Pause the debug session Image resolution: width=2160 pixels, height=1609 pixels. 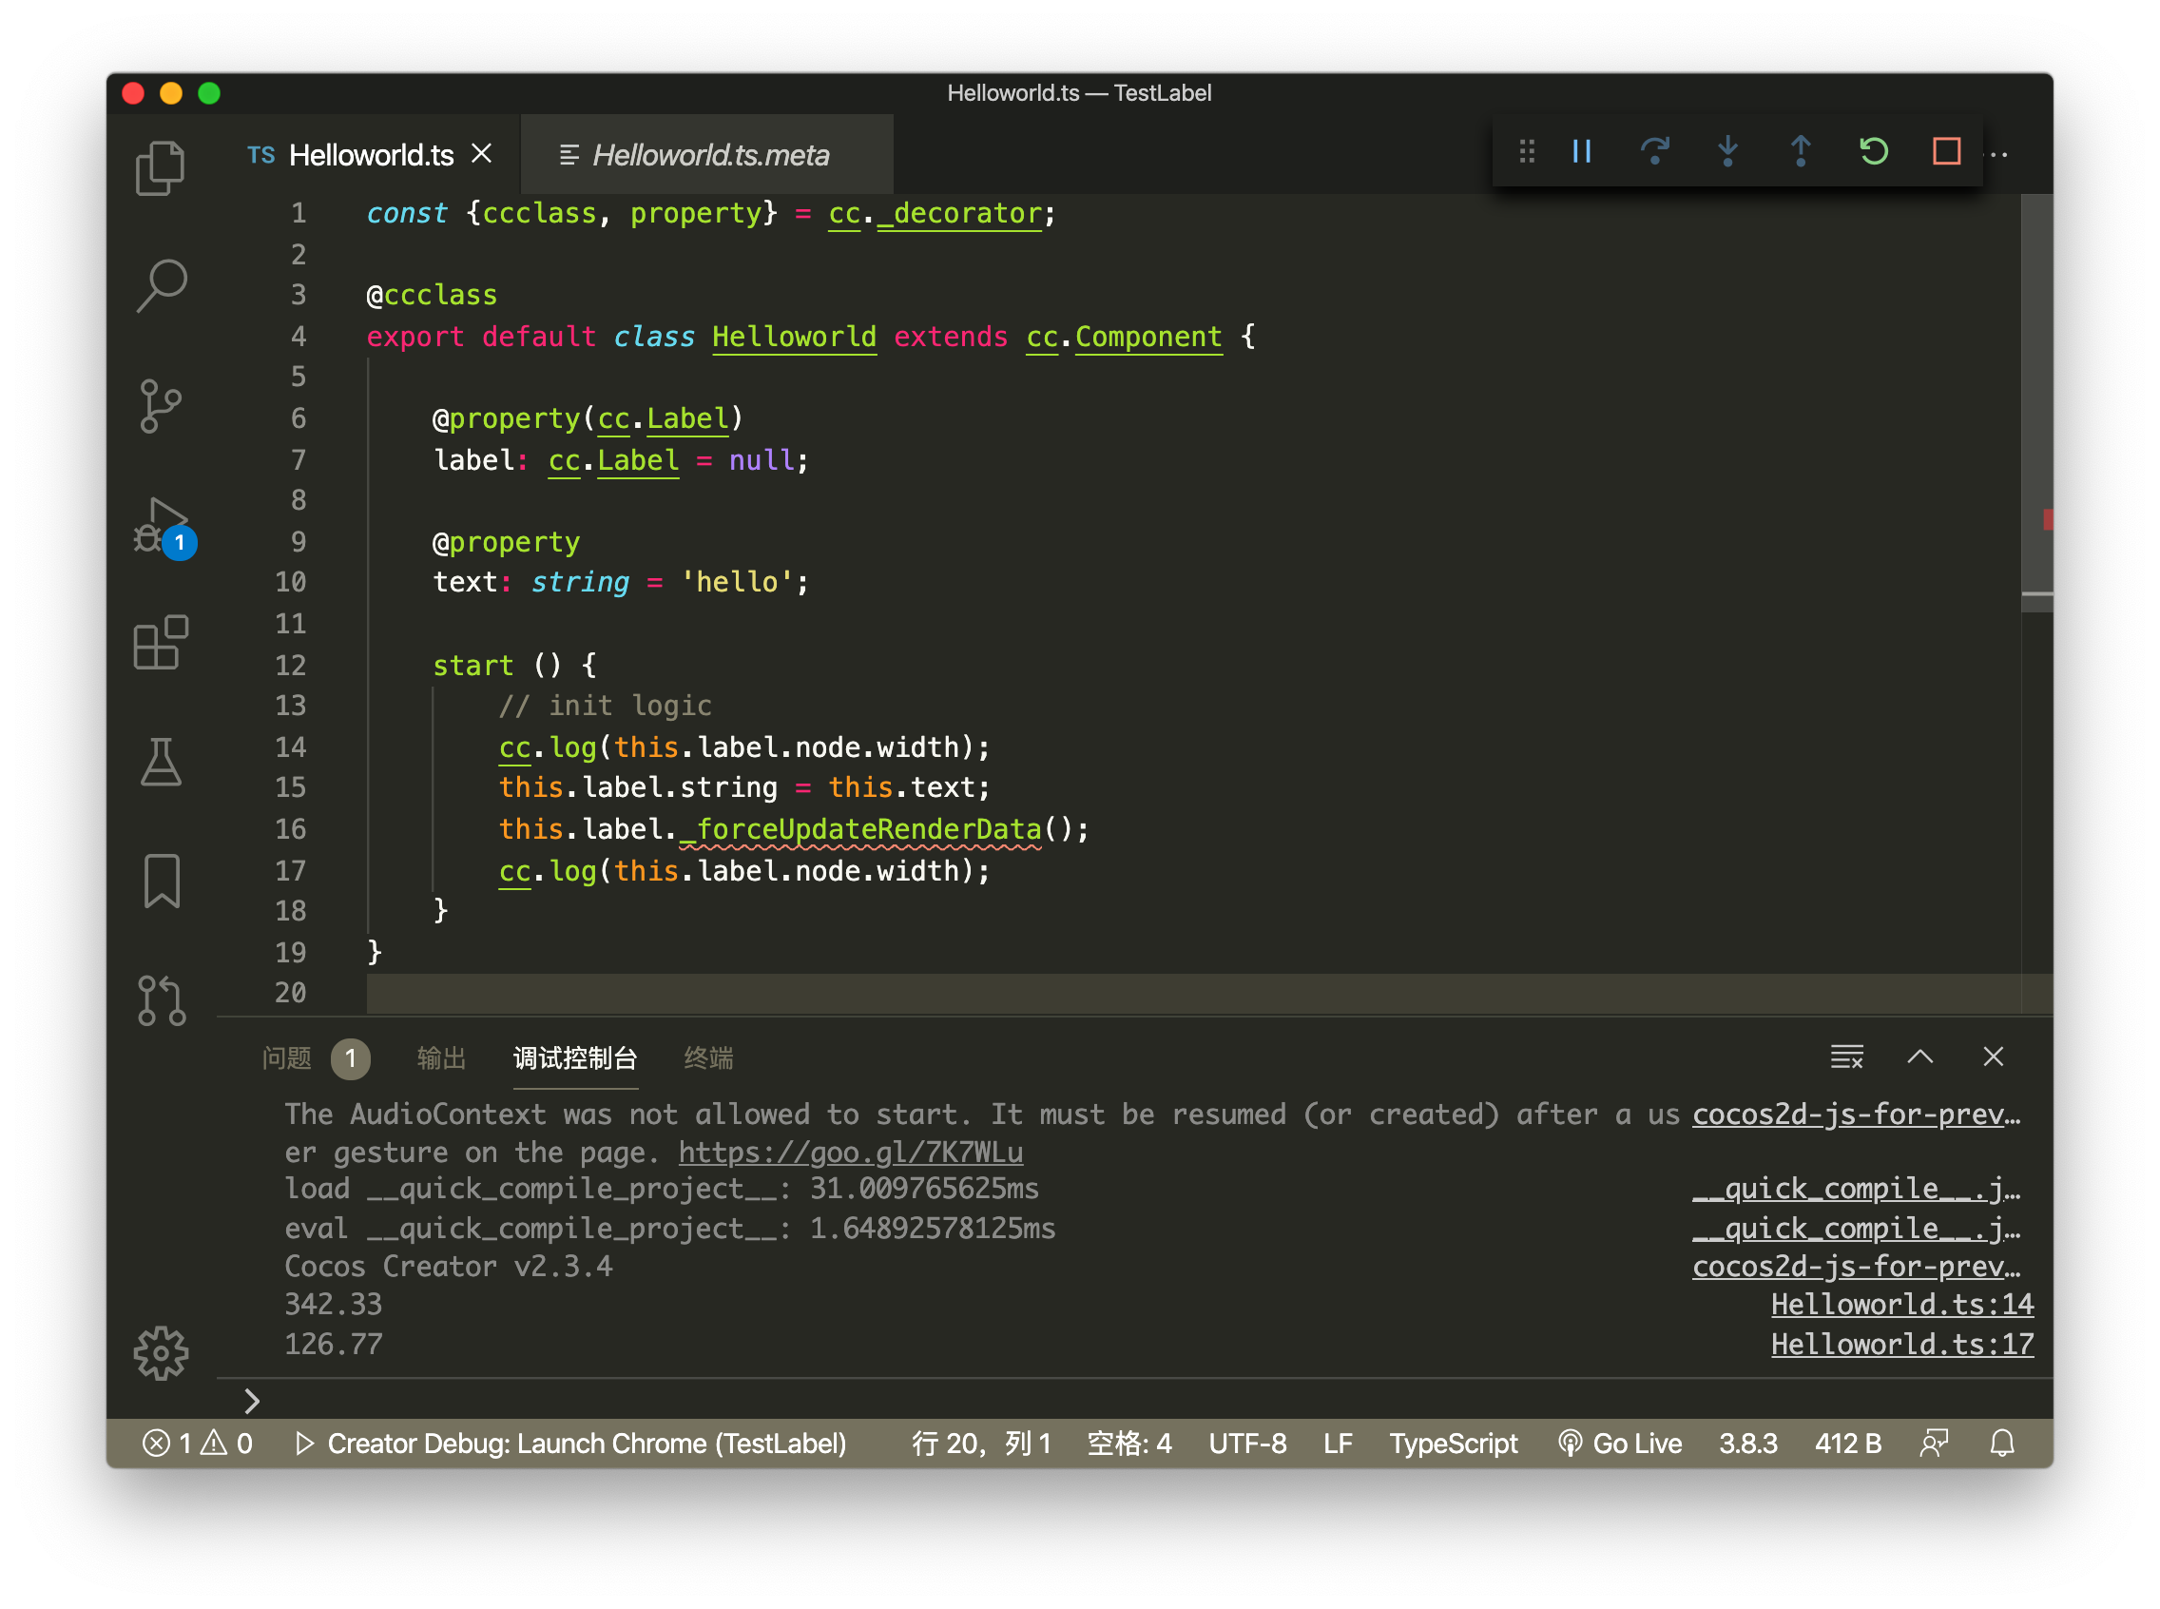[x=1582, y=151]
